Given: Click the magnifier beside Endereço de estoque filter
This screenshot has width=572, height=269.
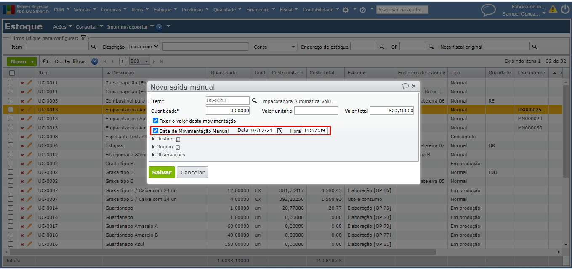Looking at the screenshot, I should [x=382, y=47].
